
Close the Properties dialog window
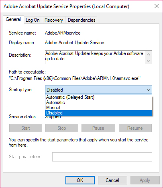point(157,6)
